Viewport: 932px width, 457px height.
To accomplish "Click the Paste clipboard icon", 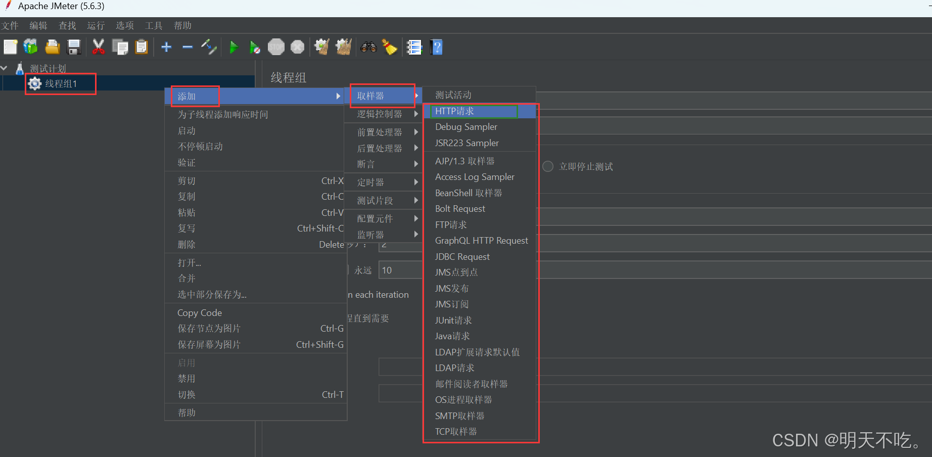I will pyautogui.click(x=142, y=47).
